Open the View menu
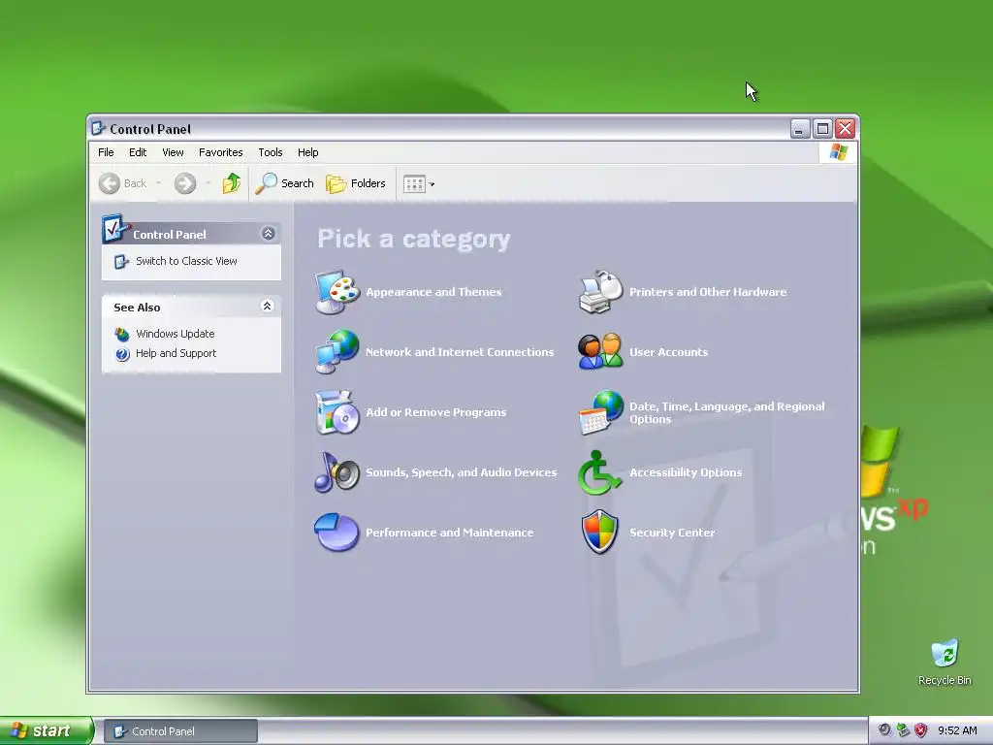The image size is (993, 745). [173, 152]
